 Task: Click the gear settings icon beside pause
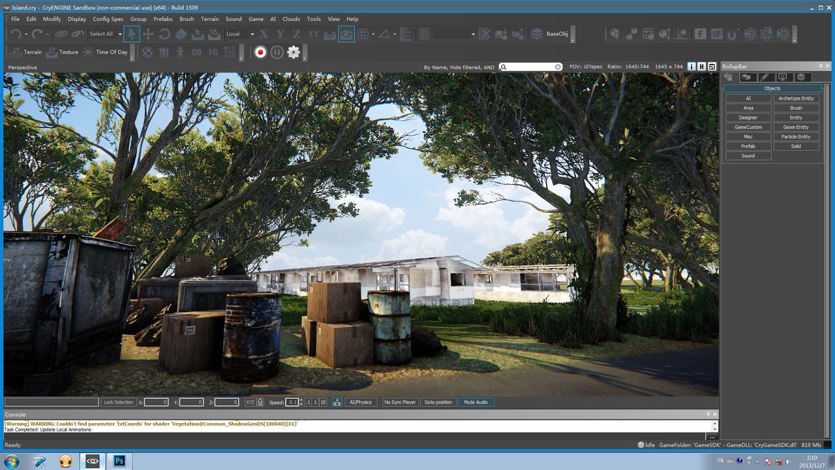(294, 52)
